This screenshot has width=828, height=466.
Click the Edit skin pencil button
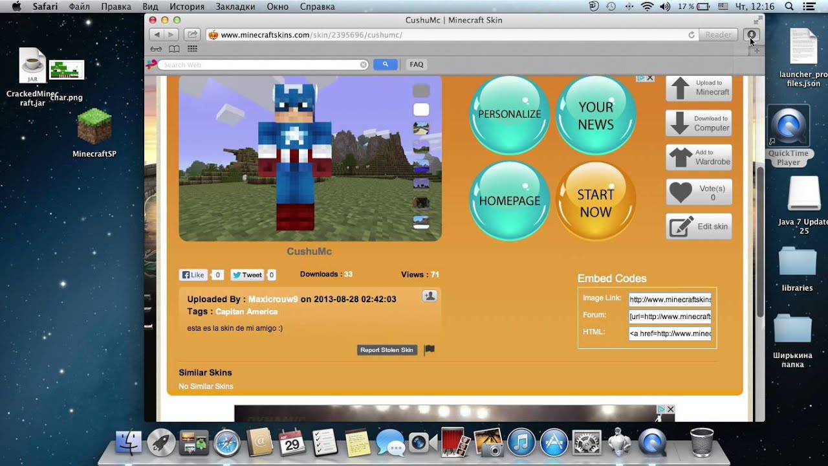(x=699, y=227)
